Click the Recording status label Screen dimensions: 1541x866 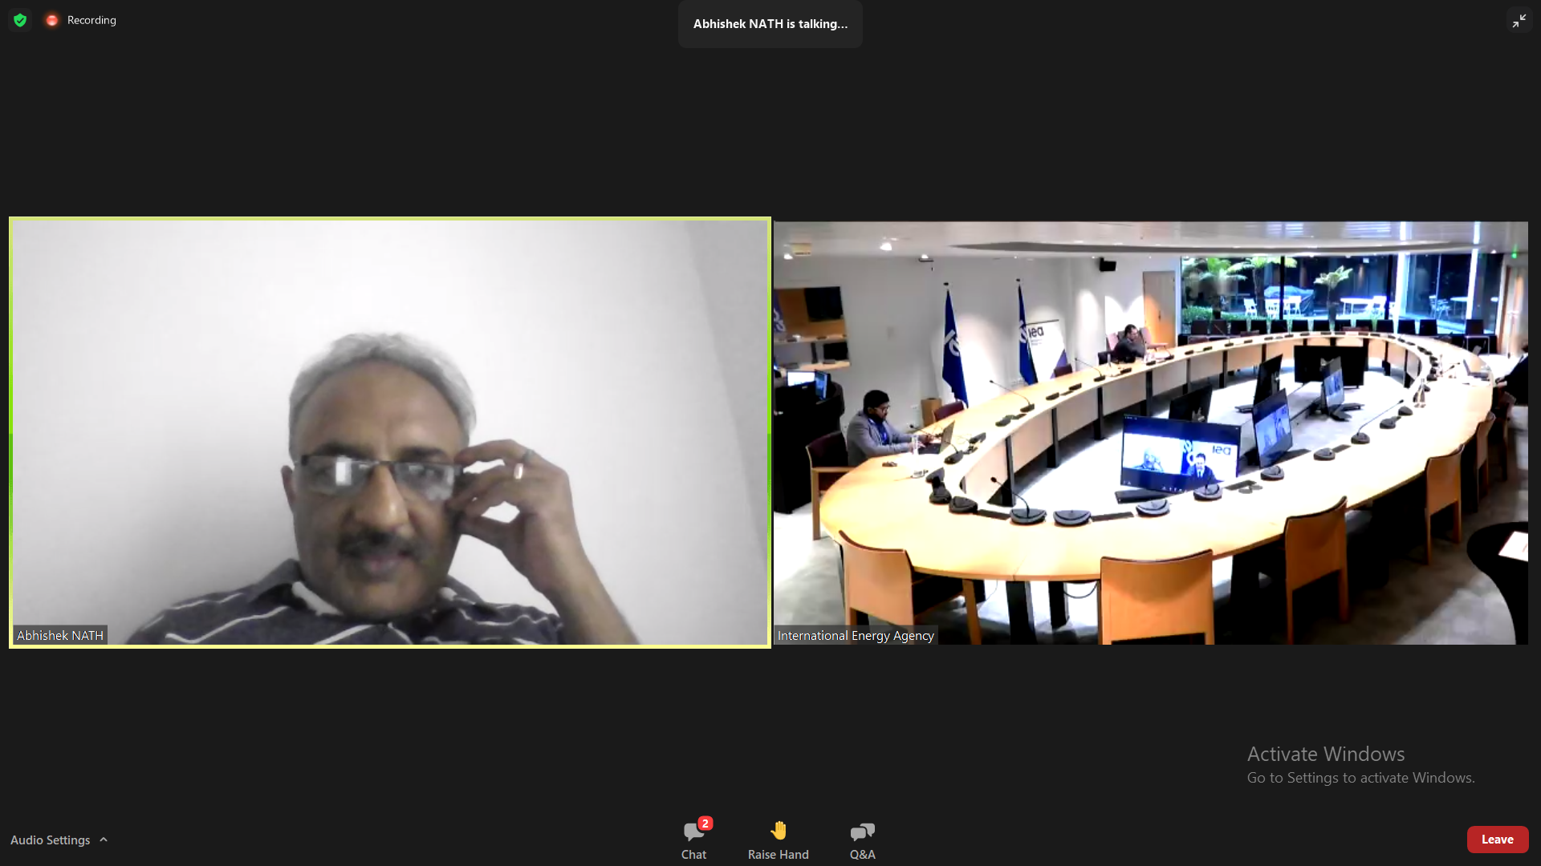91,20
